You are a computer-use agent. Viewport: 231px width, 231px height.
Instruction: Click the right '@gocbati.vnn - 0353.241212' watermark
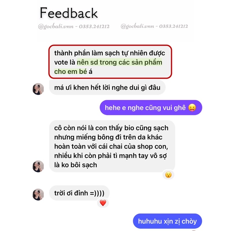(x=154, y=26)
